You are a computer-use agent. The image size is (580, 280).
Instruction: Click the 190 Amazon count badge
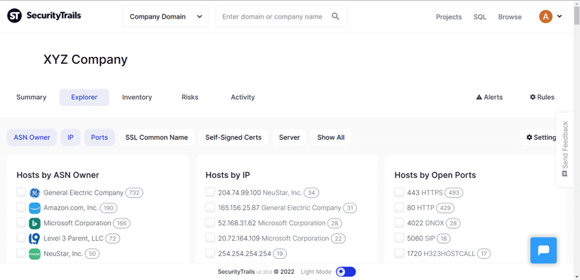point(108,208)
